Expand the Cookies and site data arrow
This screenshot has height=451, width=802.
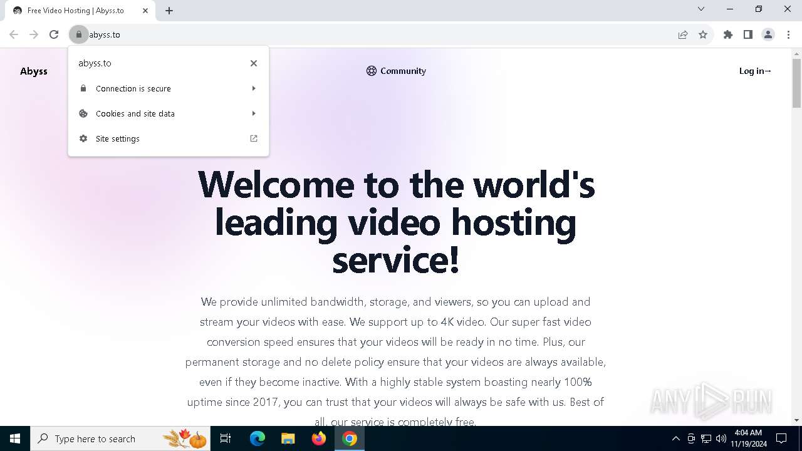pyautogui.click(x=254, y=113)
